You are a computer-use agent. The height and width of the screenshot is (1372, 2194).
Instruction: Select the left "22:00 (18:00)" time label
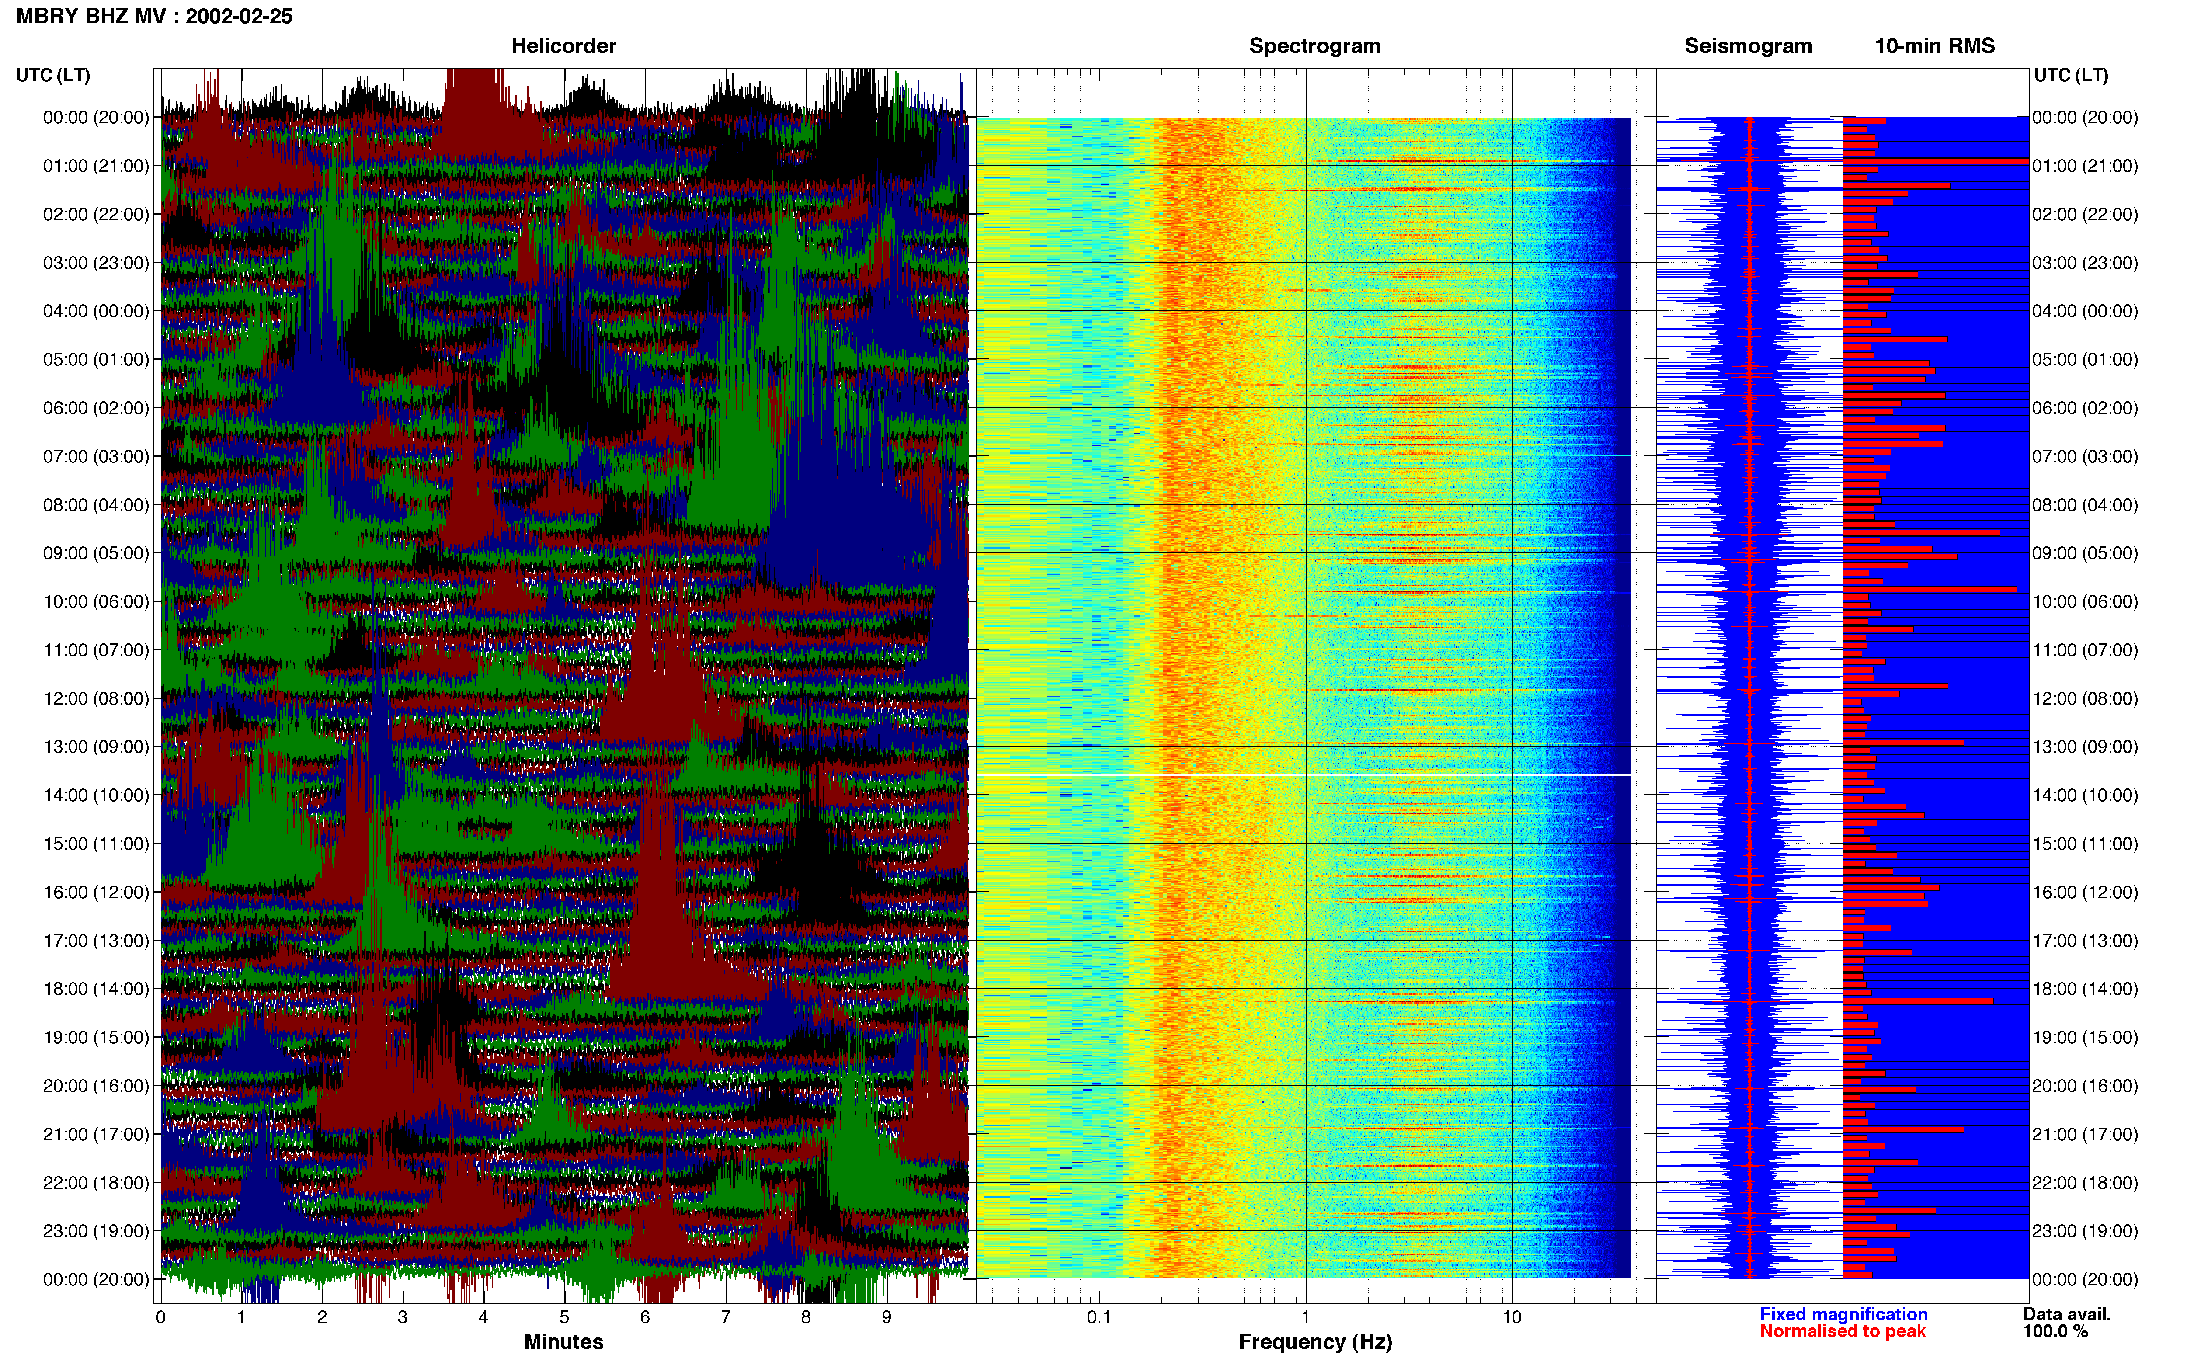pyautogui.click(x=96, y=1183)
